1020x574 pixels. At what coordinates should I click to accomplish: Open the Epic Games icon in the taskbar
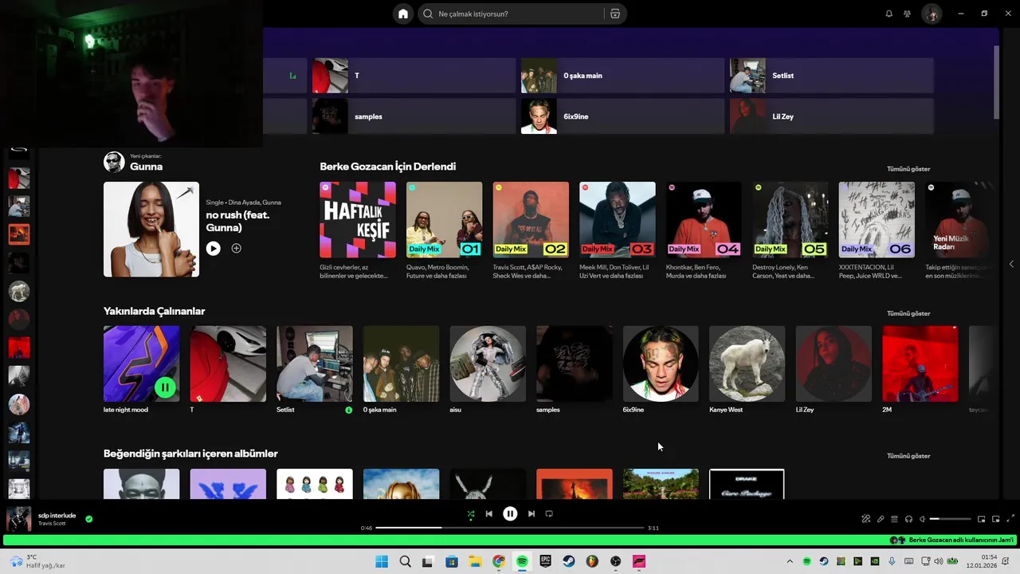click(x=546, y=561)
